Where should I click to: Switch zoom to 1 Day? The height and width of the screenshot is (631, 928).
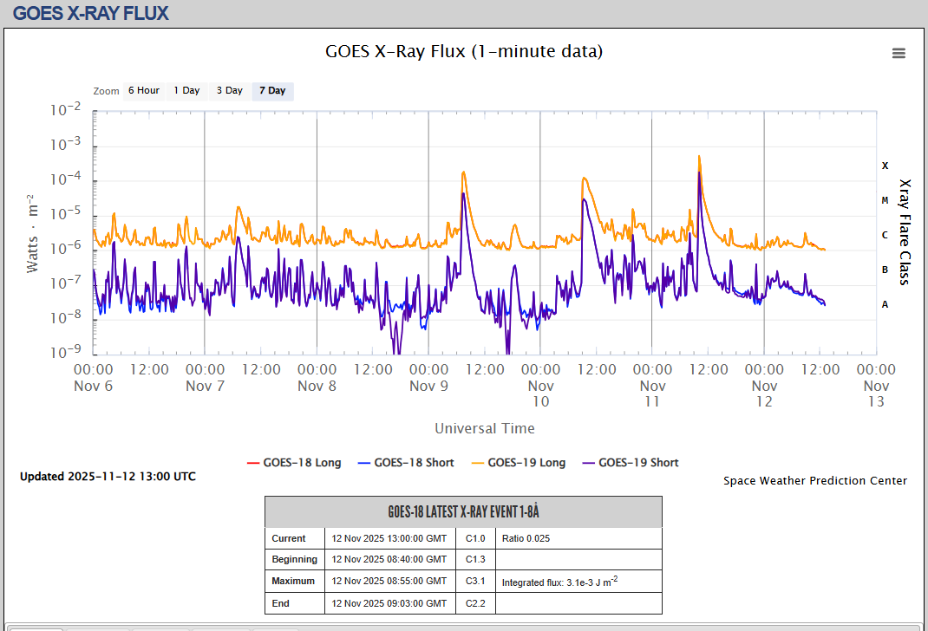(x=186, y=91)
